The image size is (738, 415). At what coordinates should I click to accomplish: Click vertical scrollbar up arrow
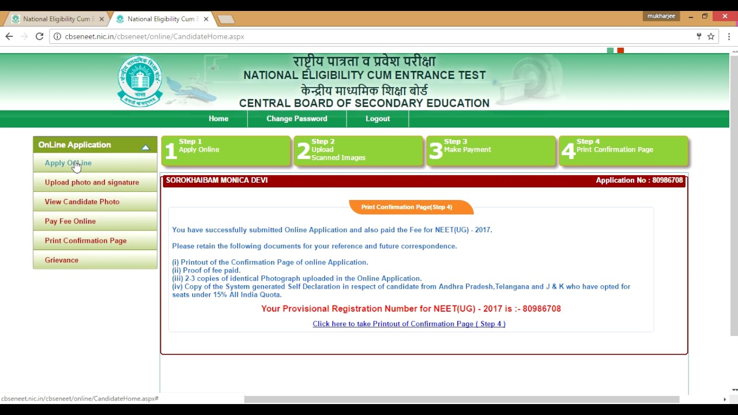733,52
